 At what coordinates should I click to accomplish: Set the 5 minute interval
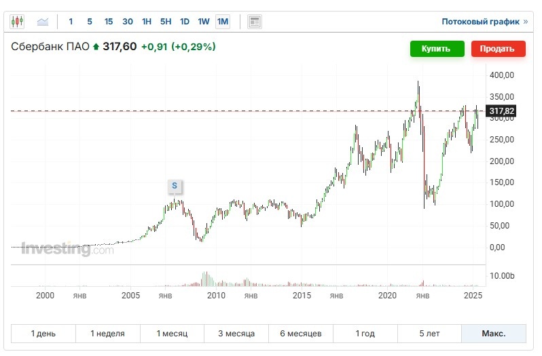pyautogui.click(x=90, y=22)
